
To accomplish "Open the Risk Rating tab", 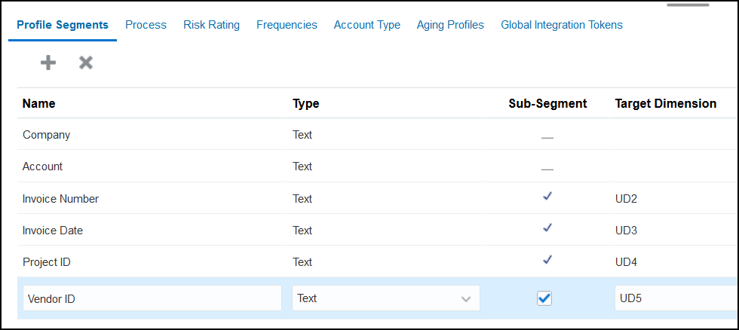I will coord(211,25).
